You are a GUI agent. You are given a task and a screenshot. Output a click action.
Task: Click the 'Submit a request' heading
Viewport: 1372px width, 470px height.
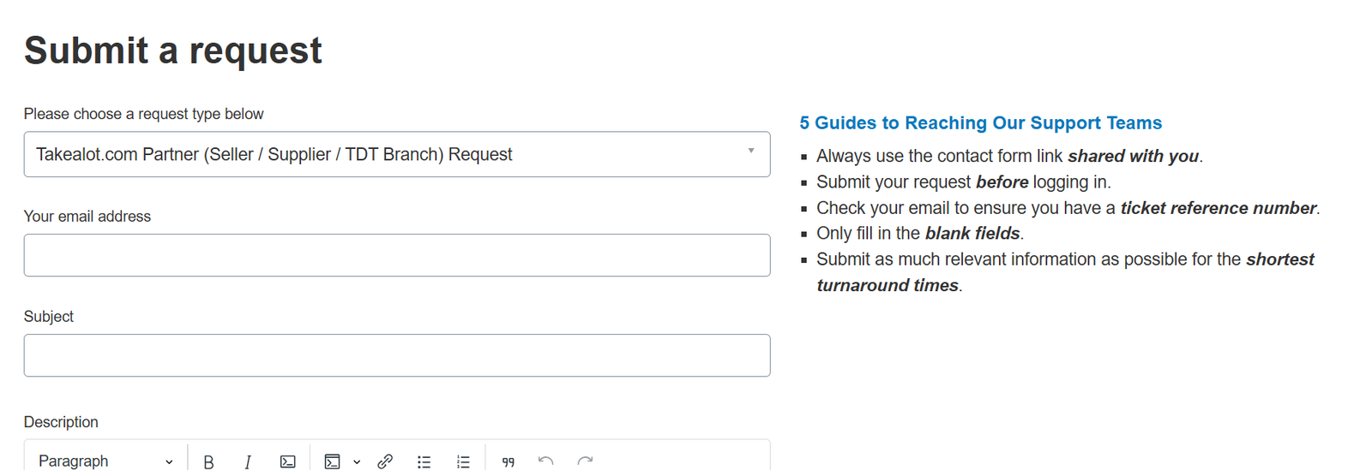[173, 51]
